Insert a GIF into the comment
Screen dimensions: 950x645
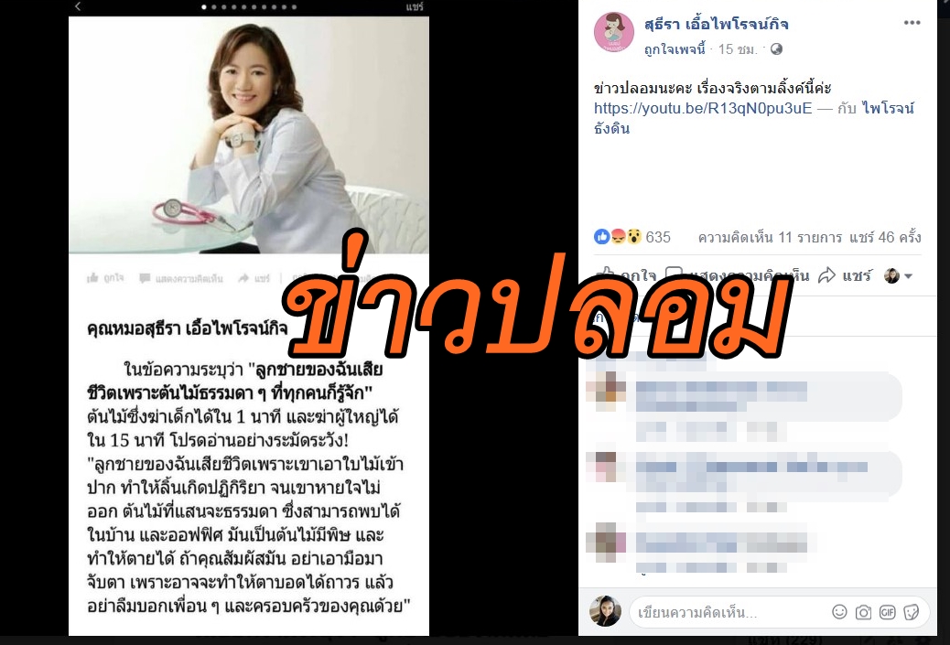pos(887,612)
